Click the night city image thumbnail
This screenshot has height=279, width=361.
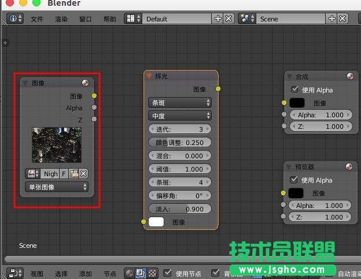click(57, 145)
